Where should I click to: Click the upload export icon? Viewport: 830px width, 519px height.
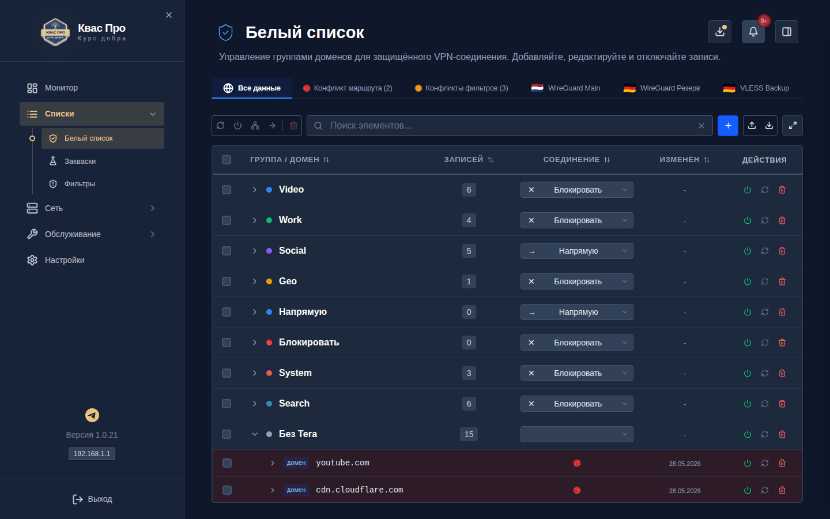pyautogui.click(x=752, y=126)
